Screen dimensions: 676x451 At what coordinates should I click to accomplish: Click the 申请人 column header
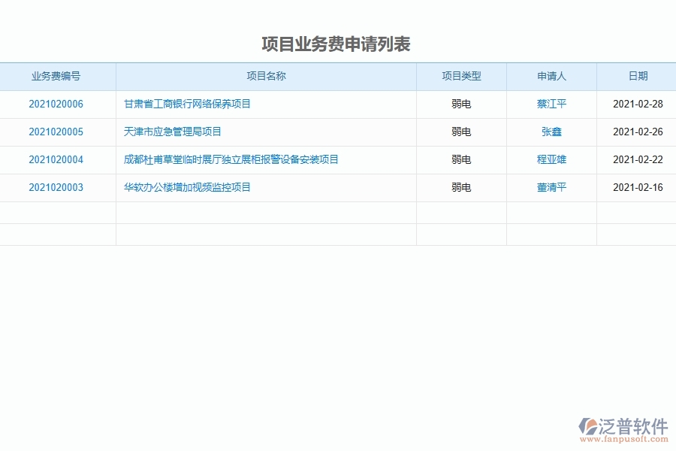pyautogui.click(x=552, y=76)
